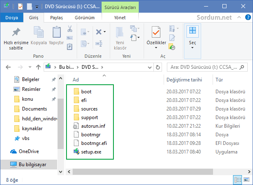Click the properties checkmark icon in title bar
253x185 pixels.
click(x=20, y=7)
